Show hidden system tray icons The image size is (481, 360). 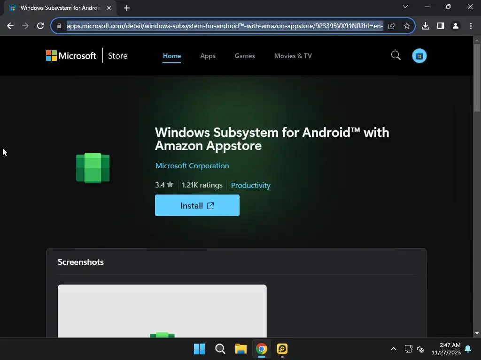tap(394, 349)
